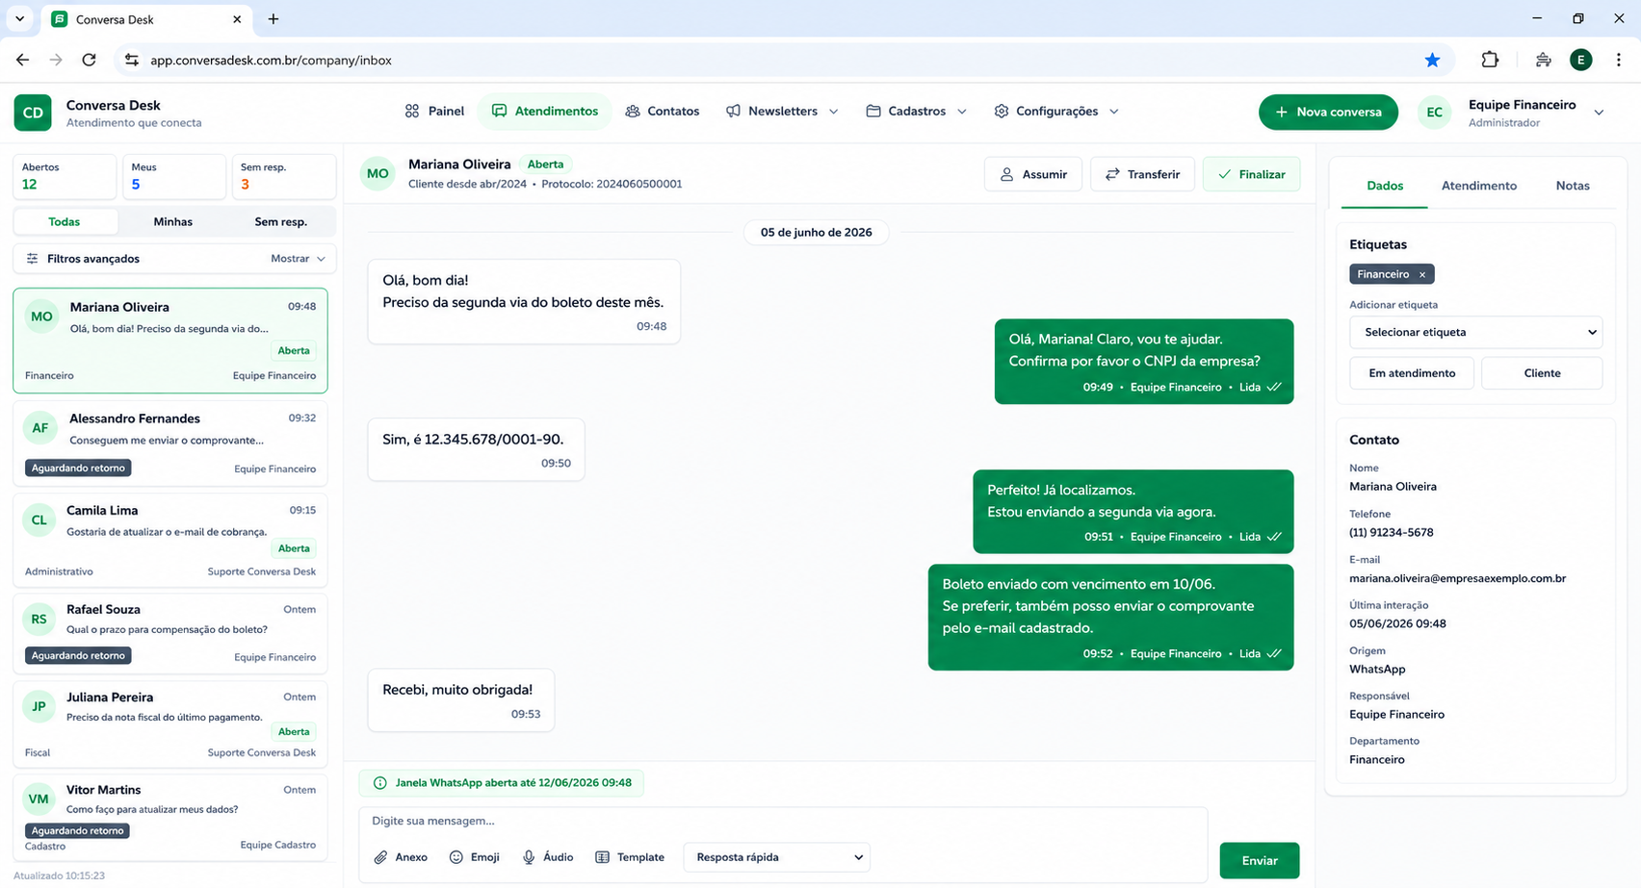Select the Minhas filter tab

click(173, 221)
